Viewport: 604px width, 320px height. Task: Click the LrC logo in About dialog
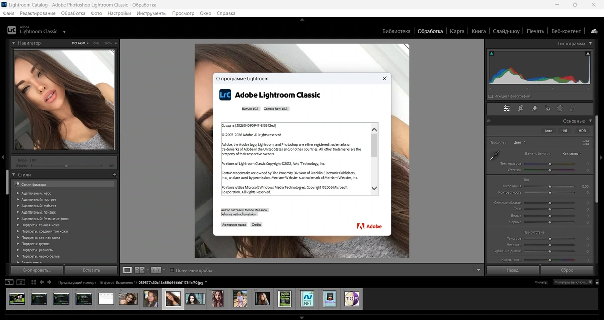pyautogui.click(x=225, y=95)
